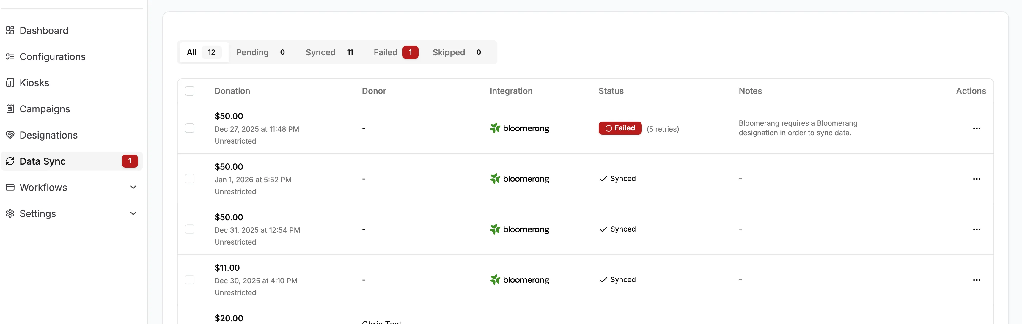
Task: Expand the Workflows menu chevron
Action: (x=133, y=188)
